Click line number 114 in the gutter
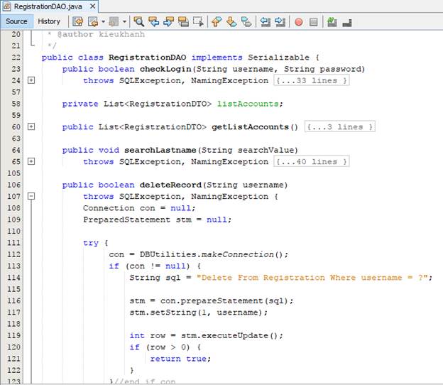The image size is (443, 385). tap(14, 278)
